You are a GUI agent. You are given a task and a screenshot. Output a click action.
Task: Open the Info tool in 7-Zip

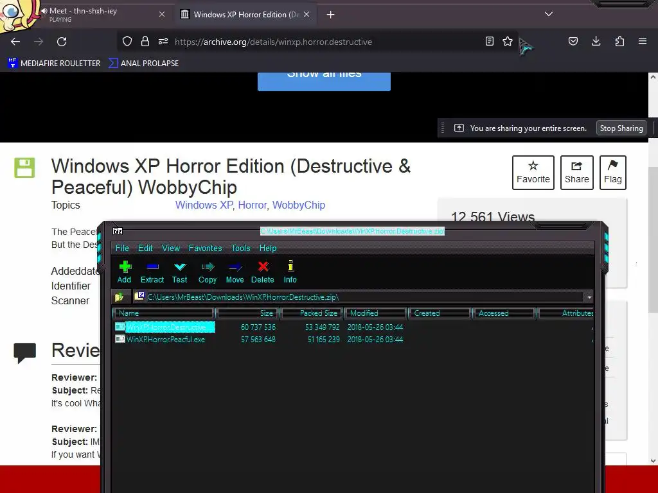[x=290, y=272]
